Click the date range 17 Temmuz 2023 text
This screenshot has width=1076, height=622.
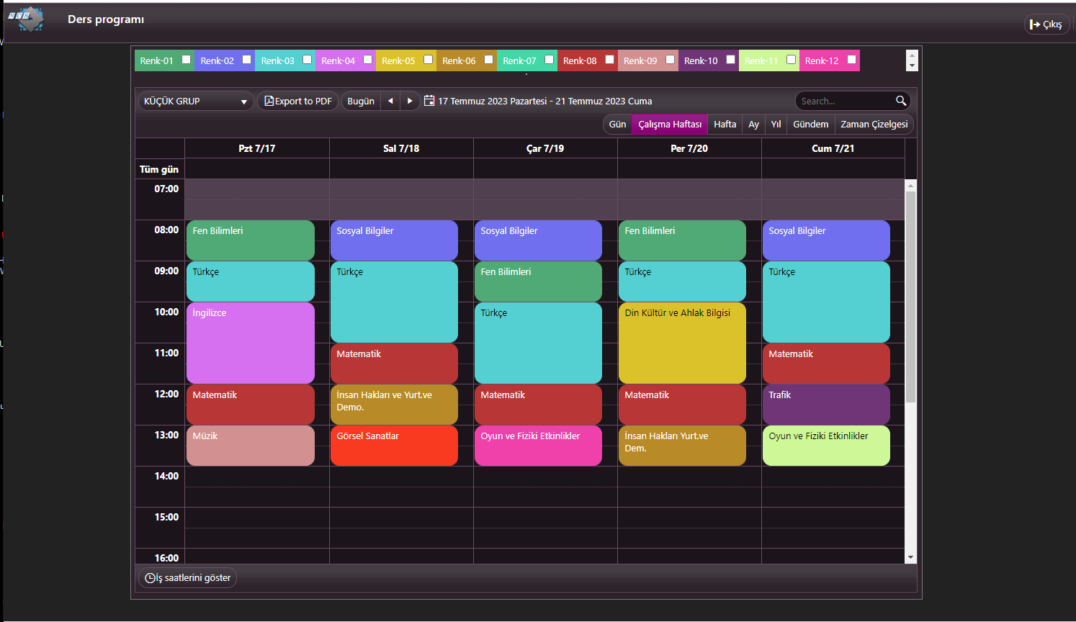(x=545, y=101)
